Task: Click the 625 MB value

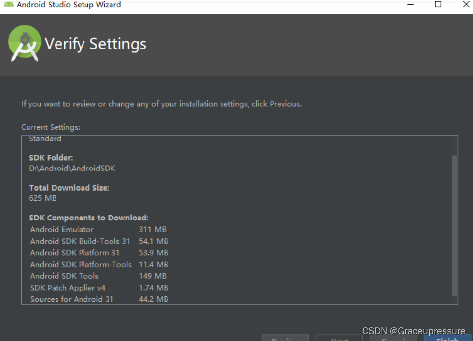Action: (x=43, y=198)
